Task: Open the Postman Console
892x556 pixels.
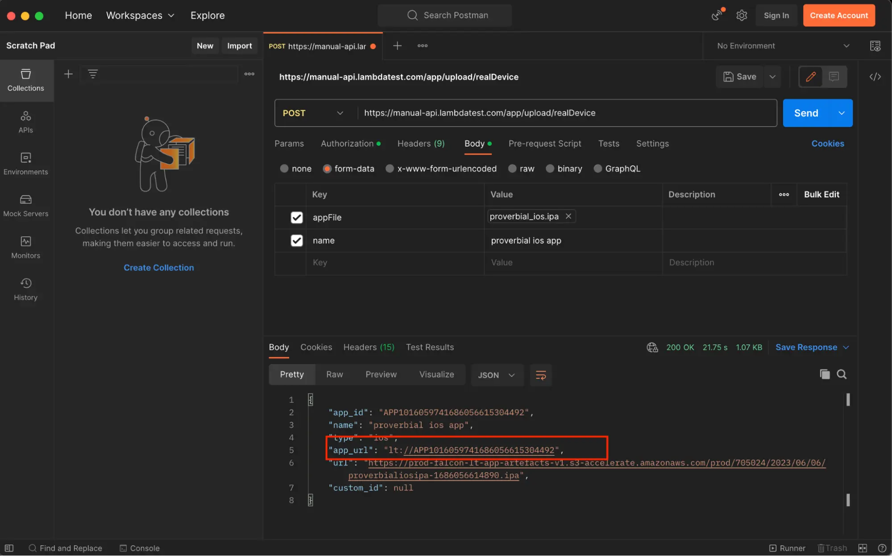Action: pyautogui.click(x=139, y=548)
